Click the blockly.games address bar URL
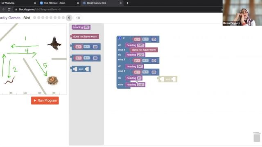Image resolution: width=262 pixels, height=147 pixels. [x=40, y=9]
